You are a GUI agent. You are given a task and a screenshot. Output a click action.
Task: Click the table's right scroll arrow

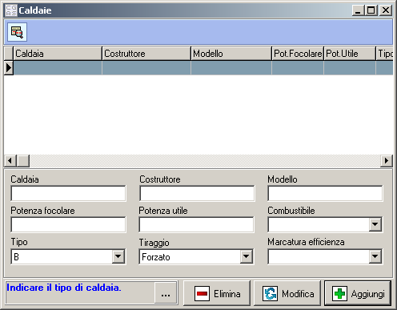click(387, 161)
